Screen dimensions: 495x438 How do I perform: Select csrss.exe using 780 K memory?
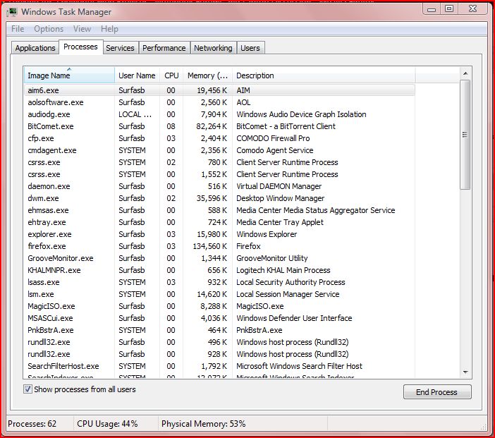pos(219,162)
